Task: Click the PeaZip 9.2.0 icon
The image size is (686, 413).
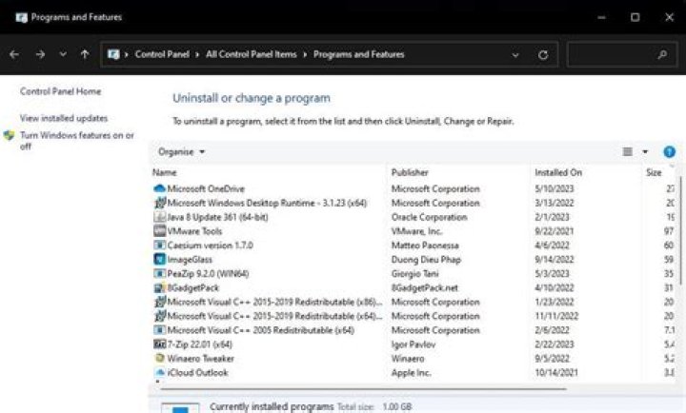Action: [160, 273]
